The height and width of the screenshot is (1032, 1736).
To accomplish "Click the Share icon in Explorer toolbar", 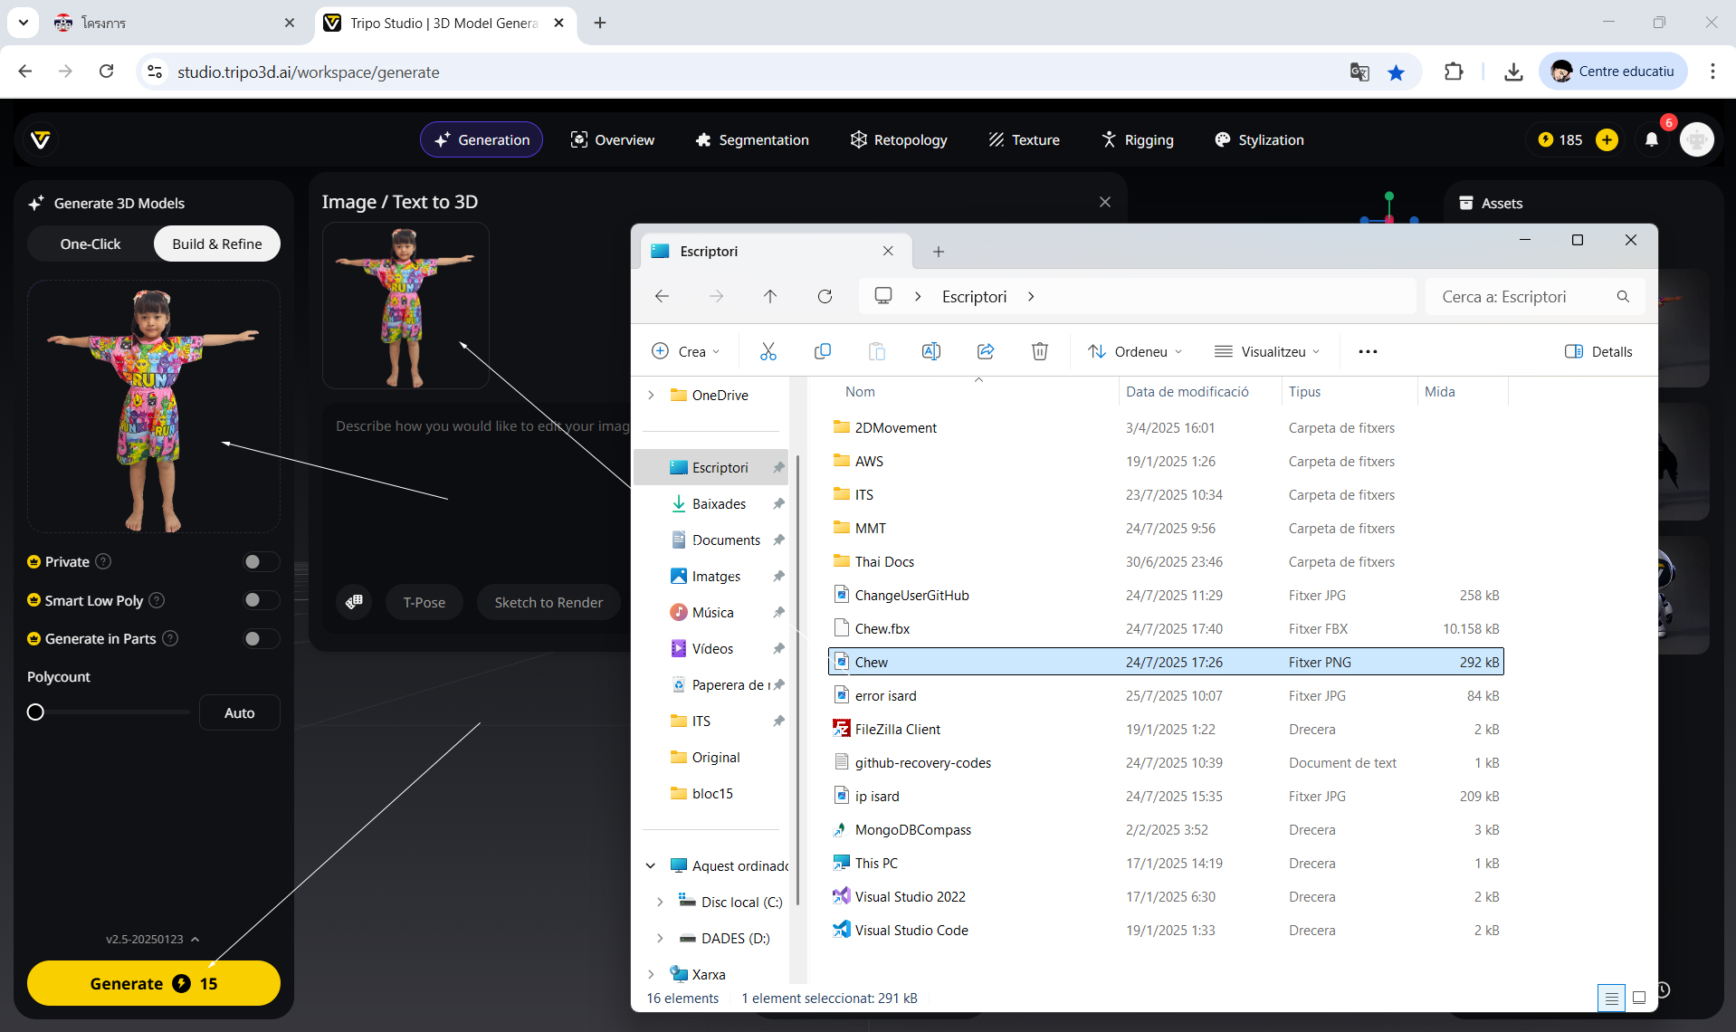I will point(986,351).
